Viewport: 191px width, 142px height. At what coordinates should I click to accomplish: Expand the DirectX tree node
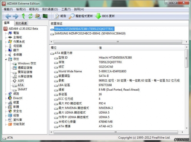6,98
